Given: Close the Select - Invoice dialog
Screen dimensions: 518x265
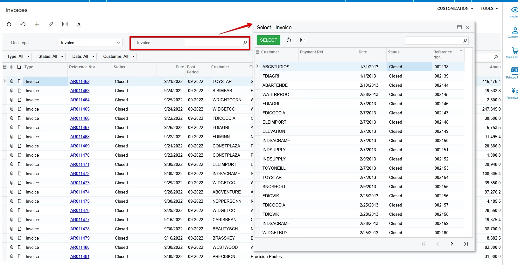Looking at the screenshot, I should tap(467, 27).
